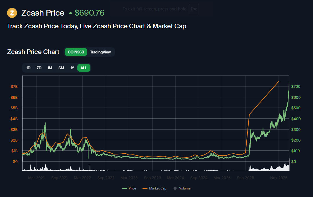Click the green price-up arrow indicator

click(70, 13)
